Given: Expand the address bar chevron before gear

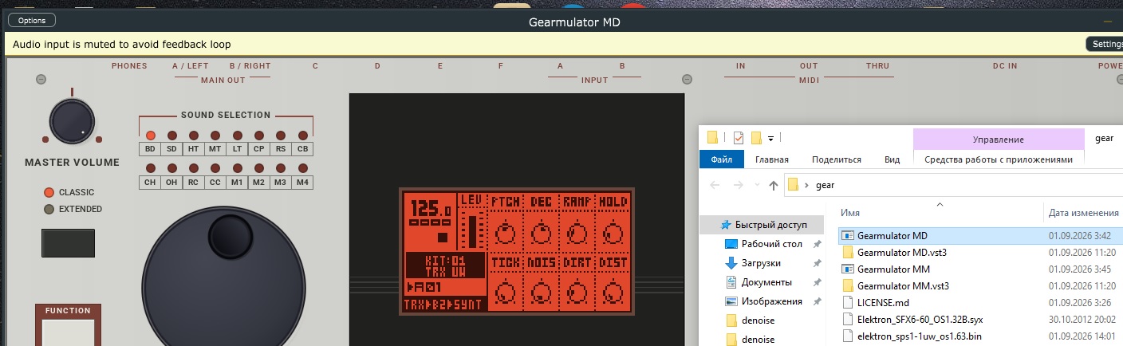Looking at the screenshot, I should tap(807, 185).
